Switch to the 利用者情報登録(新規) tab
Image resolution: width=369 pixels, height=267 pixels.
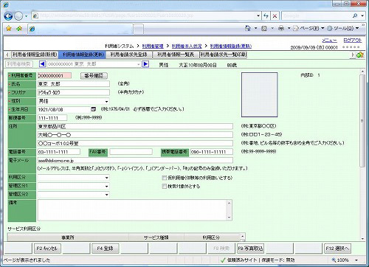(35, 55)
